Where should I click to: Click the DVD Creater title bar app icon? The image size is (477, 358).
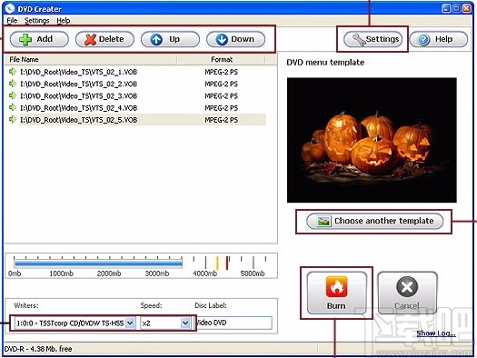pyautogui.click(x=10, y=9)
